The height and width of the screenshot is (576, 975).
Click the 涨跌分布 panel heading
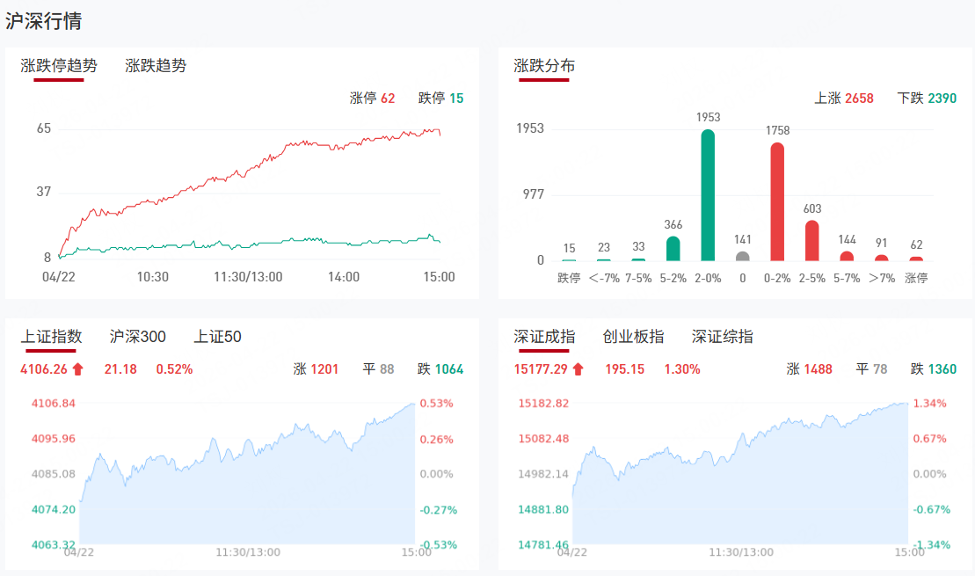tap(544, 66)
